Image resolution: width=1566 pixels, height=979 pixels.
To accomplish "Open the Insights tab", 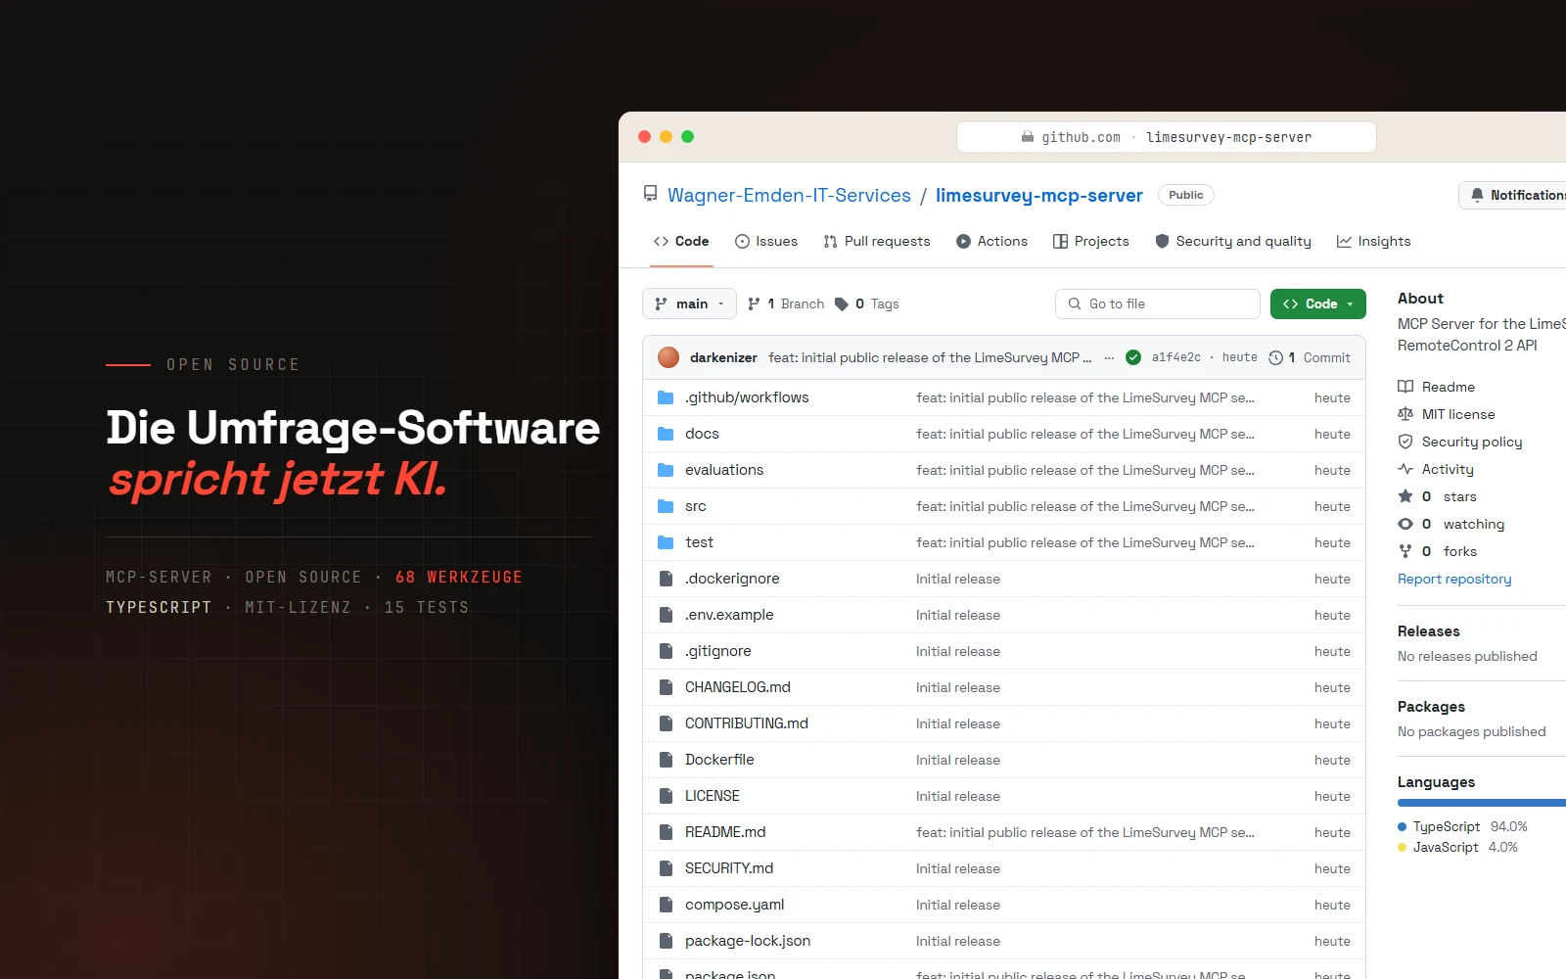I will tap(1373, 241).
